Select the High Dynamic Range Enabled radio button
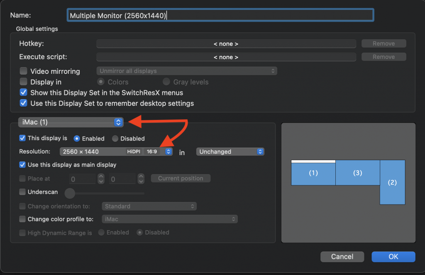Screen dimensions: 425x275 click(101, 232)
